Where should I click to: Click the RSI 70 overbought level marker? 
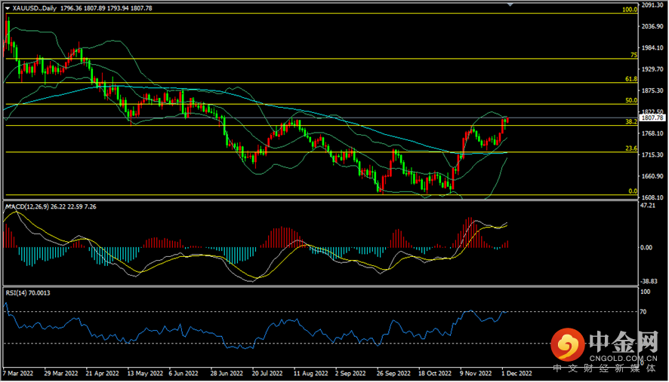coord(643,311)
